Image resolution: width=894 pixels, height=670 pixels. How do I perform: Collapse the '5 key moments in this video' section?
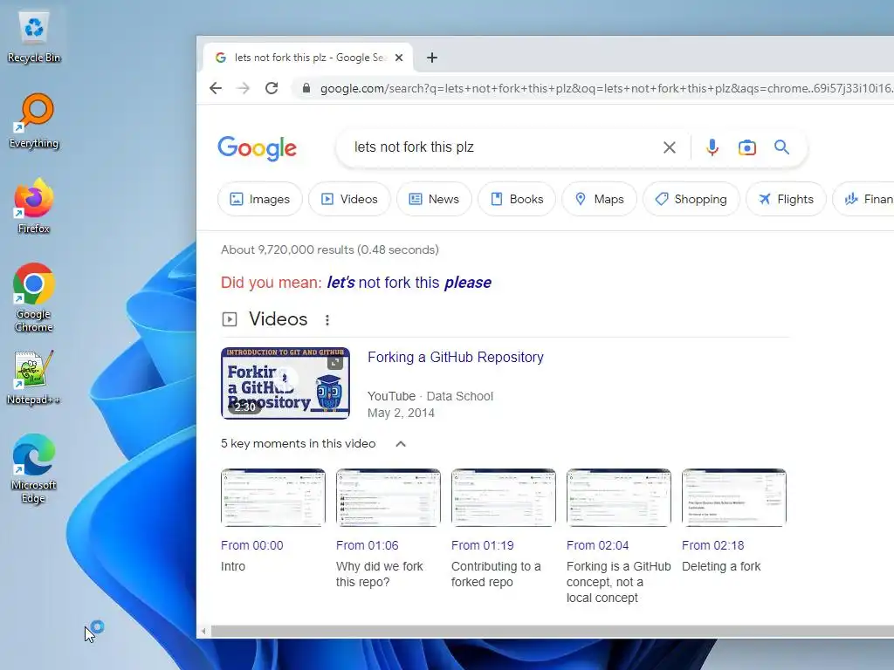pyautogui.click(x=401, y=444)
